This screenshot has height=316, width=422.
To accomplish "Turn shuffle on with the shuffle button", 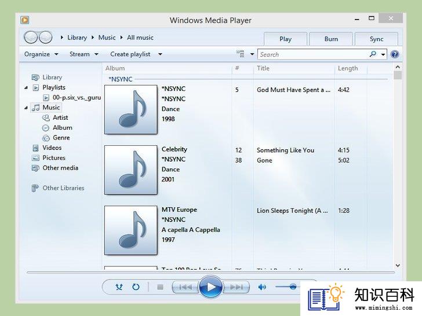I will tap(119, 287).
